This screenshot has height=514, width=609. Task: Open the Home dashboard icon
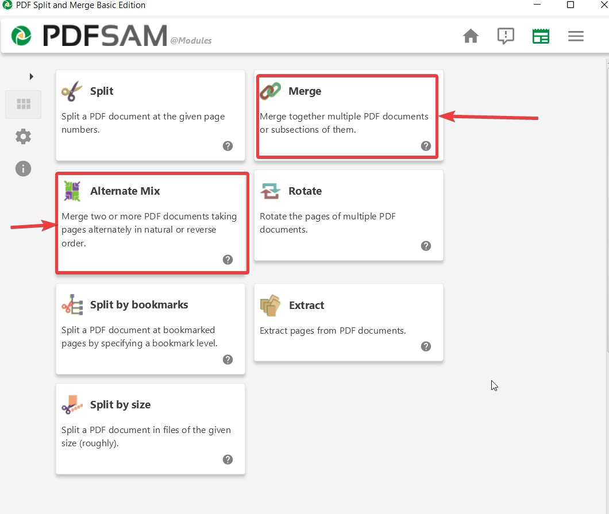click(471, 36)
